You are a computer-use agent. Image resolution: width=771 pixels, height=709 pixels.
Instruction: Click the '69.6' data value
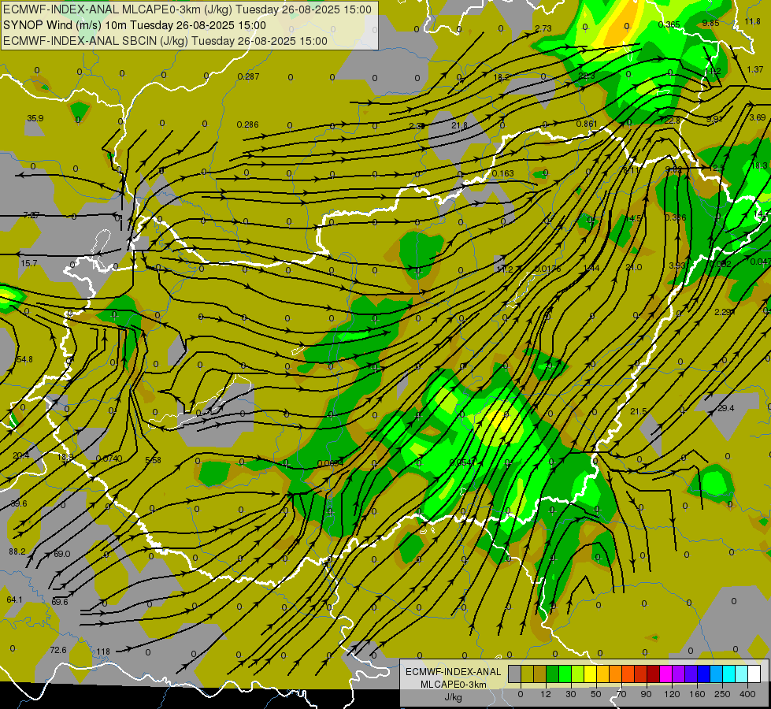(60, 602)
